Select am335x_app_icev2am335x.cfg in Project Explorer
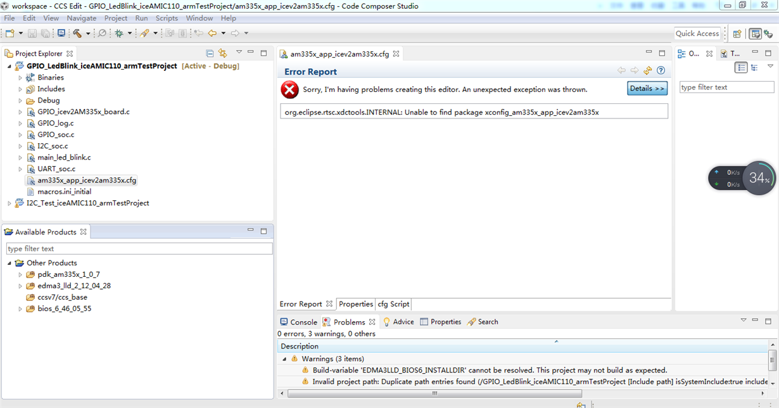This screenshot has height=408, width=779. [x=87, y=181]
